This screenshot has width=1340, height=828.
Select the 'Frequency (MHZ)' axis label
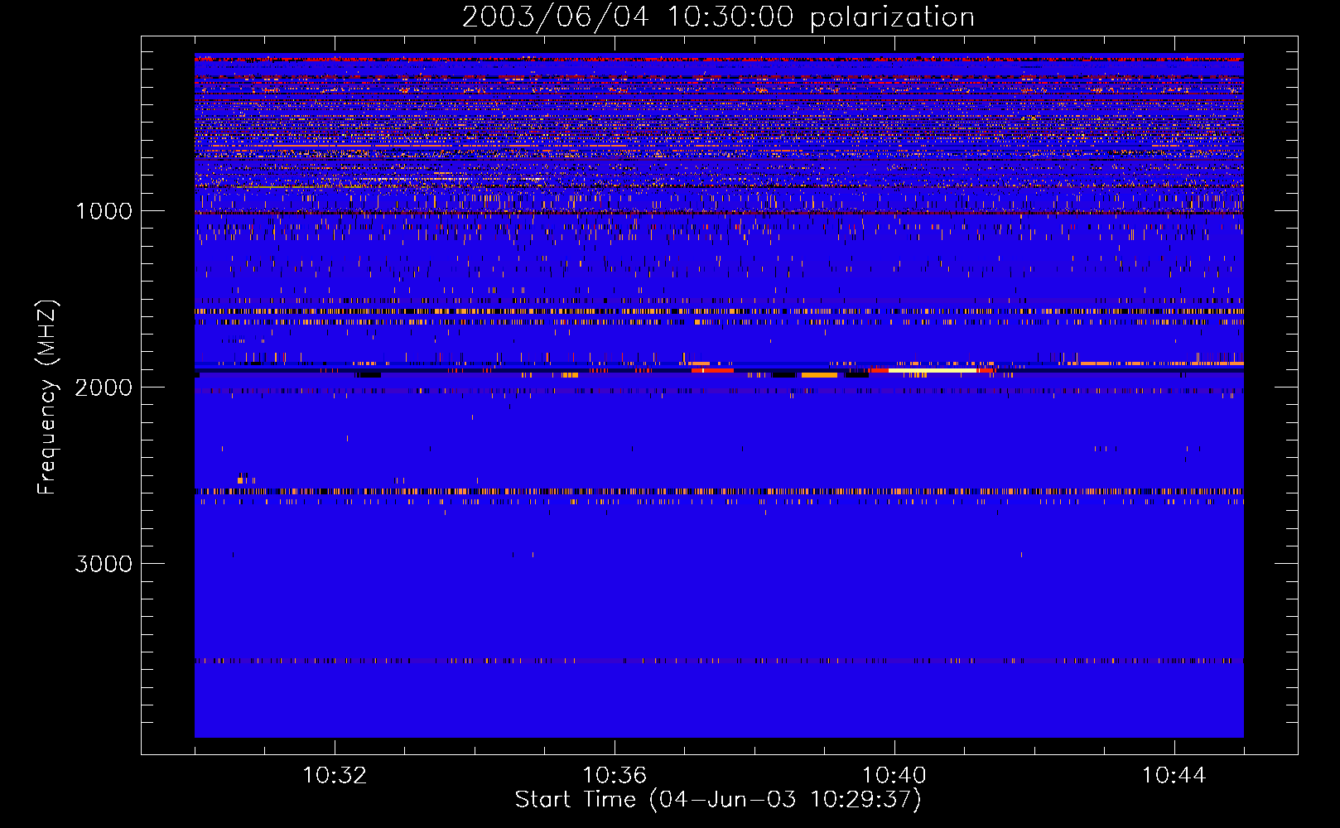pos(47,397)
